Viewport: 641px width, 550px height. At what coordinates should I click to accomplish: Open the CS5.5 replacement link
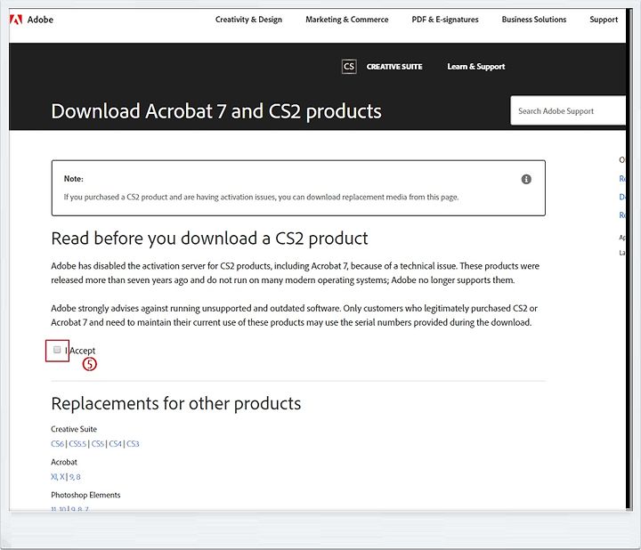point(77,444)
